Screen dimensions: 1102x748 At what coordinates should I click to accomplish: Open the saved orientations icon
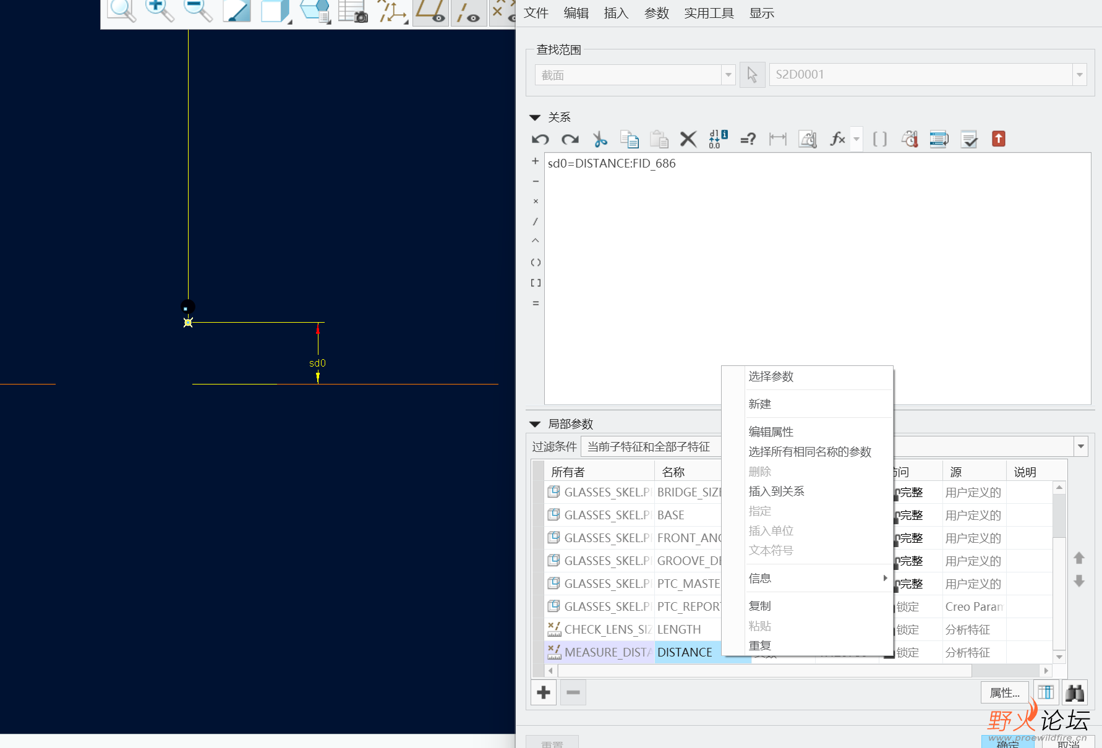tap(315, 11)
